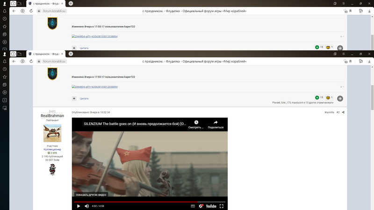
Task: Open site protection icon in lower window
Action: (x=345, y=61)
